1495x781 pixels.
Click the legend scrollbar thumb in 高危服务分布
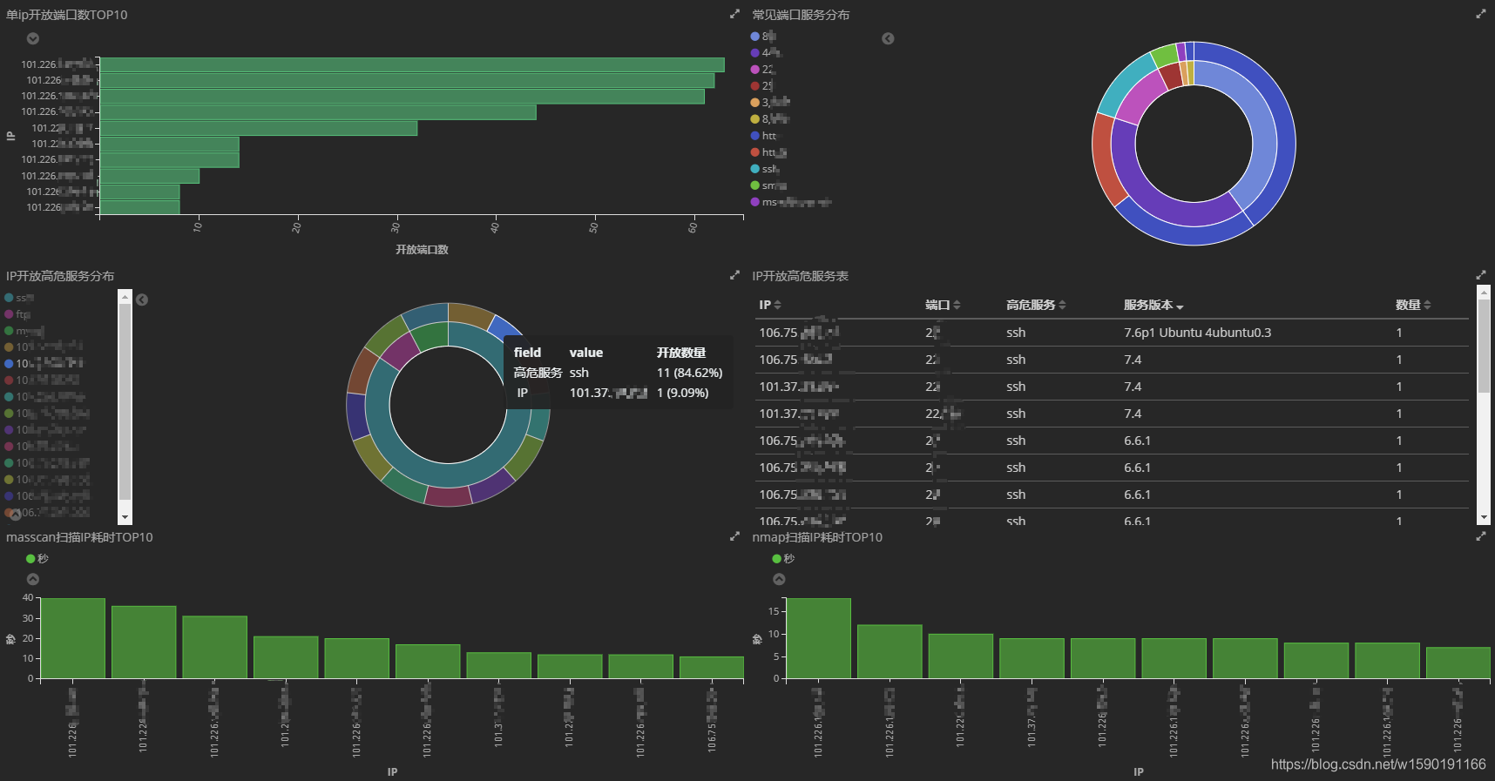(x=125, y=401)
